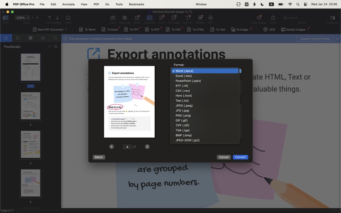This screenshot has width=341, height=213.
Task: Pick Text (.txt) format
Action: point(205,101)
